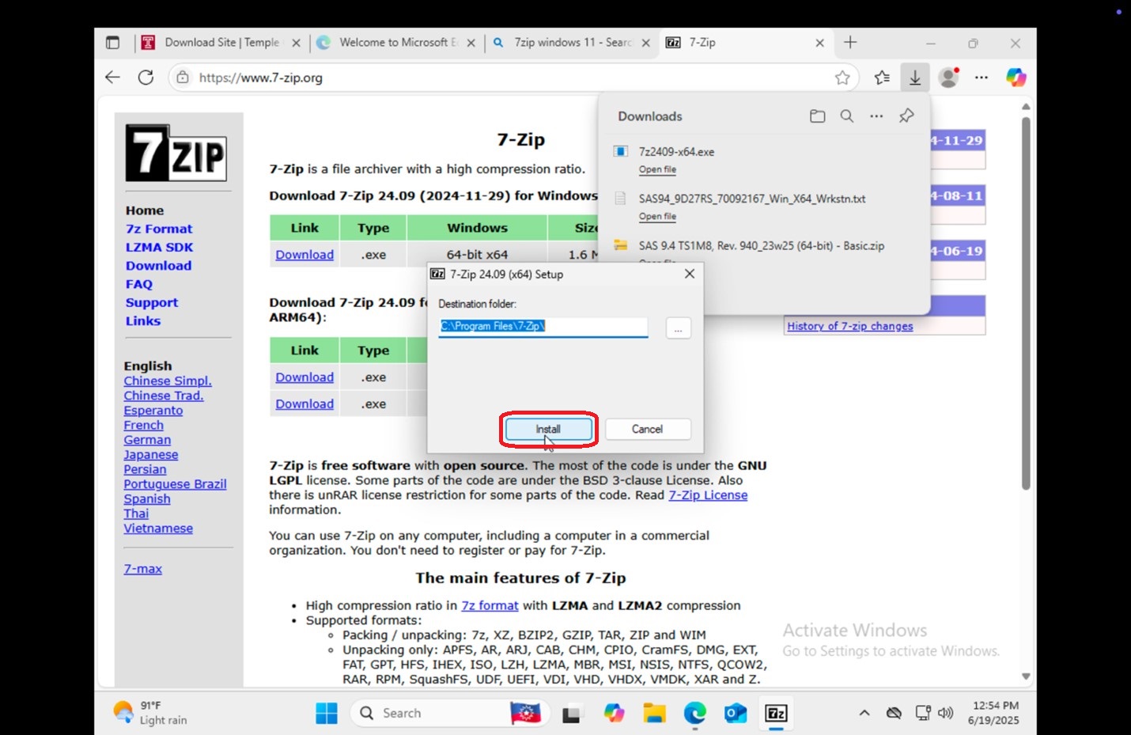The image size is (1131, 735).
Task: Open the Favorites list icon
Action: (x=882, y=78)
